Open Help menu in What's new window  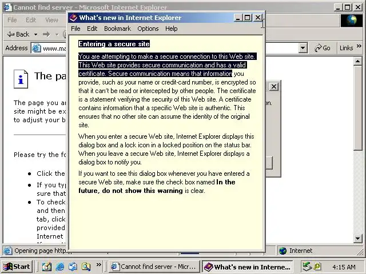[172, 29]
